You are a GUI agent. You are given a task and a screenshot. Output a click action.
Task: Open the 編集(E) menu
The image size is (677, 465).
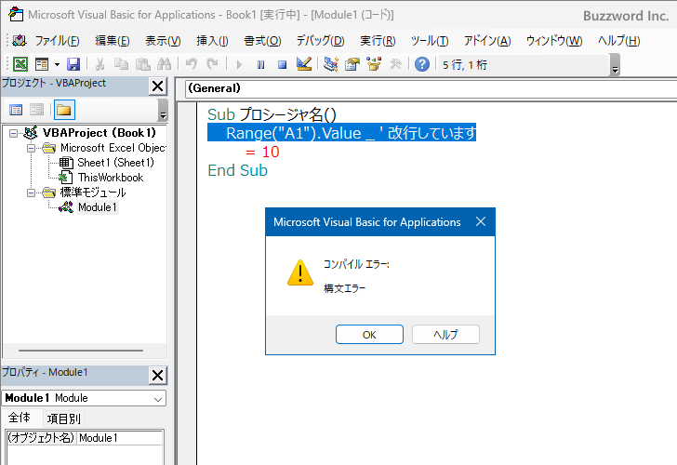pyautogui.click(x=113, y=41)
